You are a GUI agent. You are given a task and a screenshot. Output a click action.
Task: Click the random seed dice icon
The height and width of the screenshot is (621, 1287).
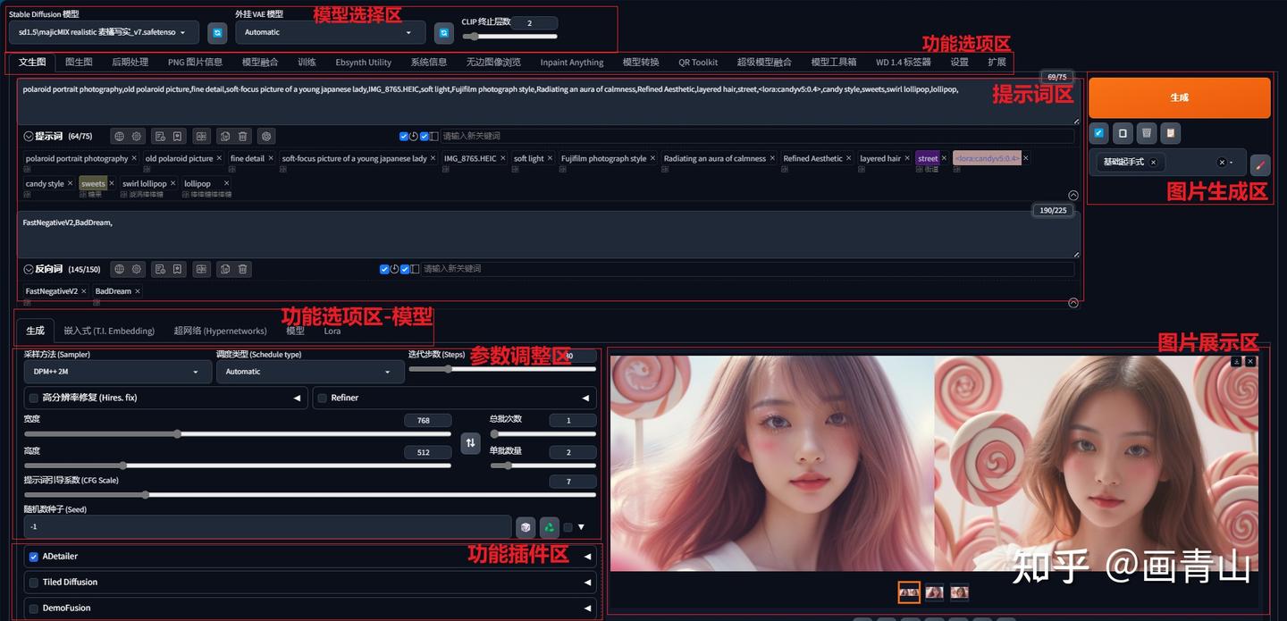[x=526, y=527]
